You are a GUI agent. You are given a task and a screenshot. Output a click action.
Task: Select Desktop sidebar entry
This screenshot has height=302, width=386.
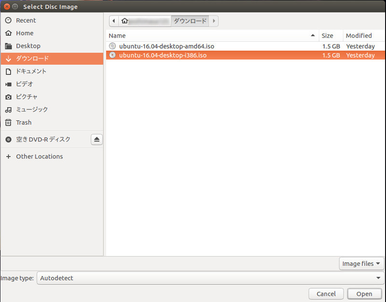tap(52, 46)
